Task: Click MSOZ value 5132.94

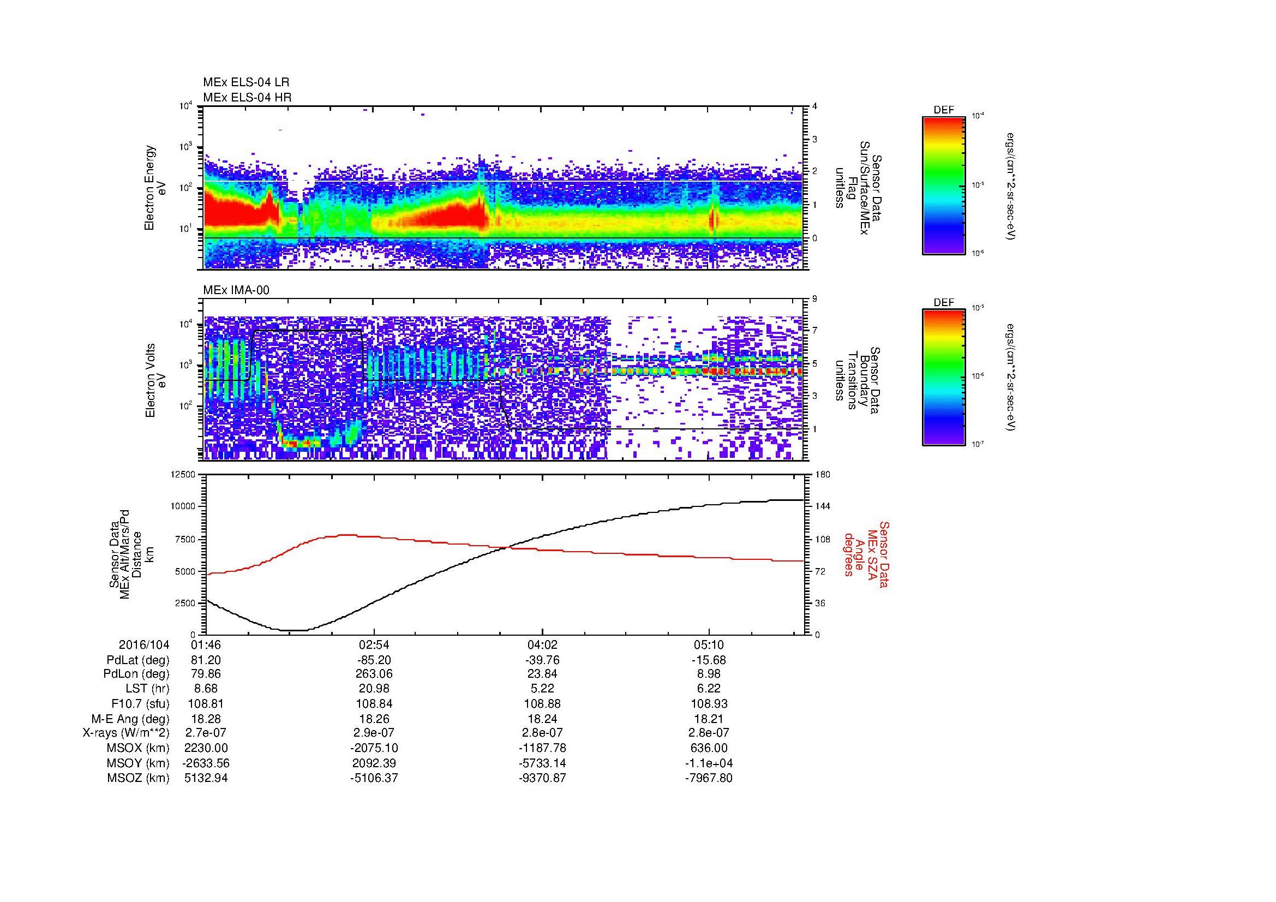Action: click(206, 778)
